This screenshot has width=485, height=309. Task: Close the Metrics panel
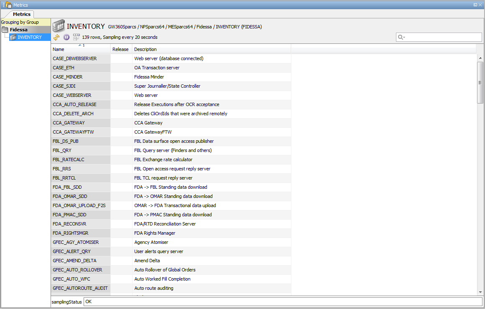coord(480,5)
